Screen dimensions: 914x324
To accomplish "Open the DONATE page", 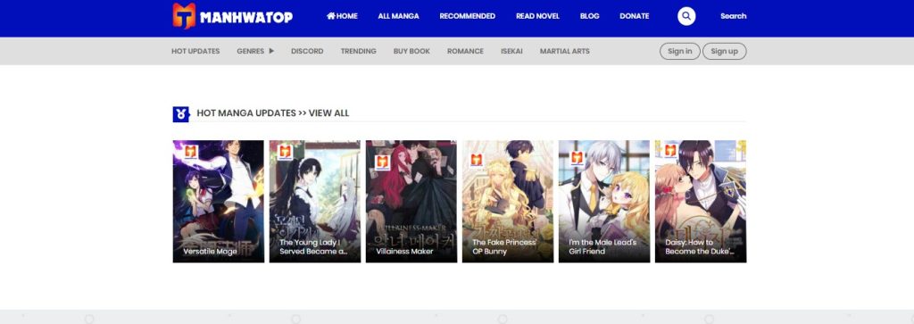I will click(x=635, y=16).
